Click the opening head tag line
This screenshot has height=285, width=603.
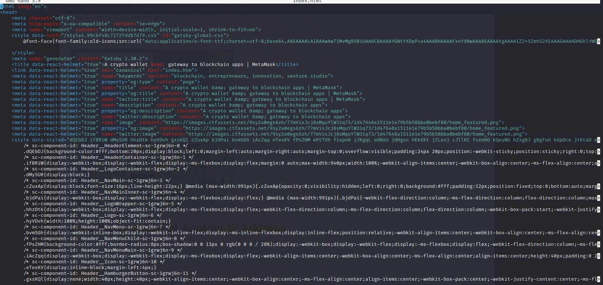(9, 12)
